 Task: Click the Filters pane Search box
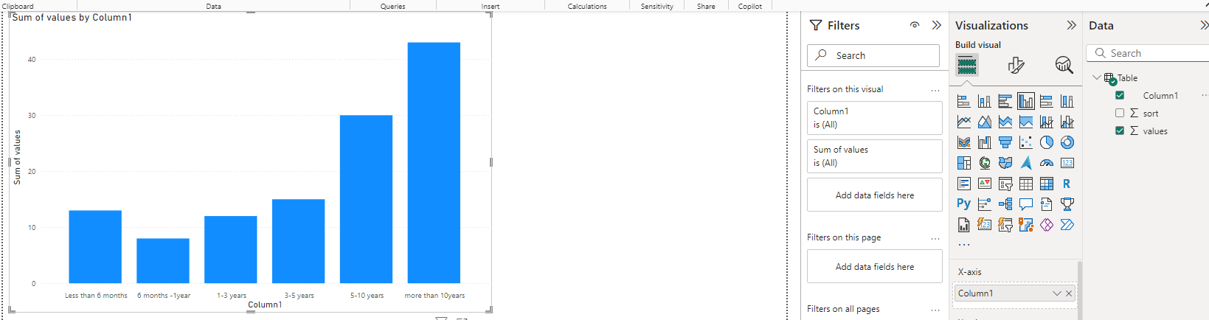[x=873, y=55]
